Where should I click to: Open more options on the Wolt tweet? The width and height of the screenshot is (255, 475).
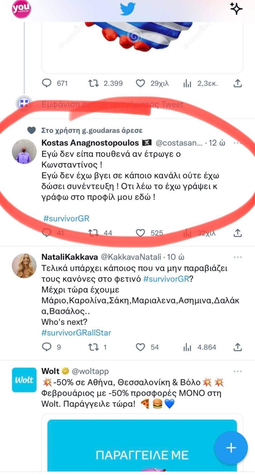[238, 371]
